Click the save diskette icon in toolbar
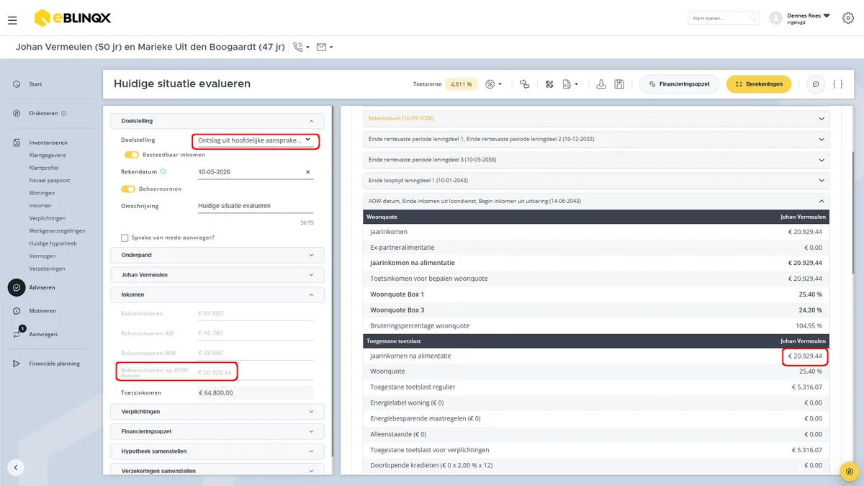Image resolution: width=864 pixels, height=486 pixels. (x=619, y=84)
